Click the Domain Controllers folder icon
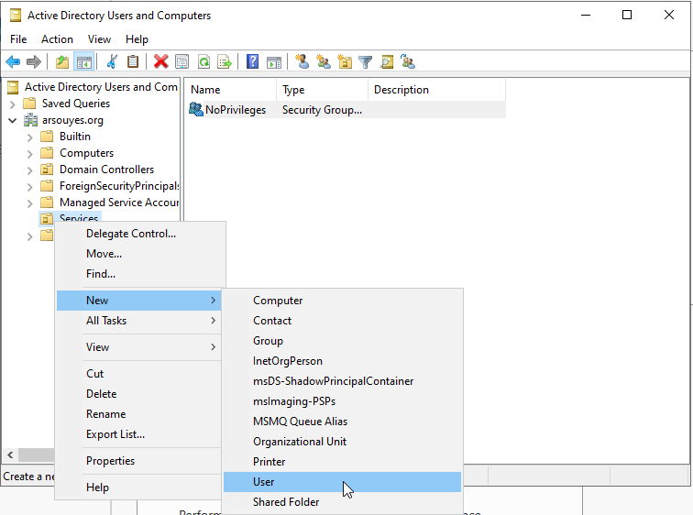Image resolution: width=693 pixels, height=515 pixels. click(x=47, y=170)
